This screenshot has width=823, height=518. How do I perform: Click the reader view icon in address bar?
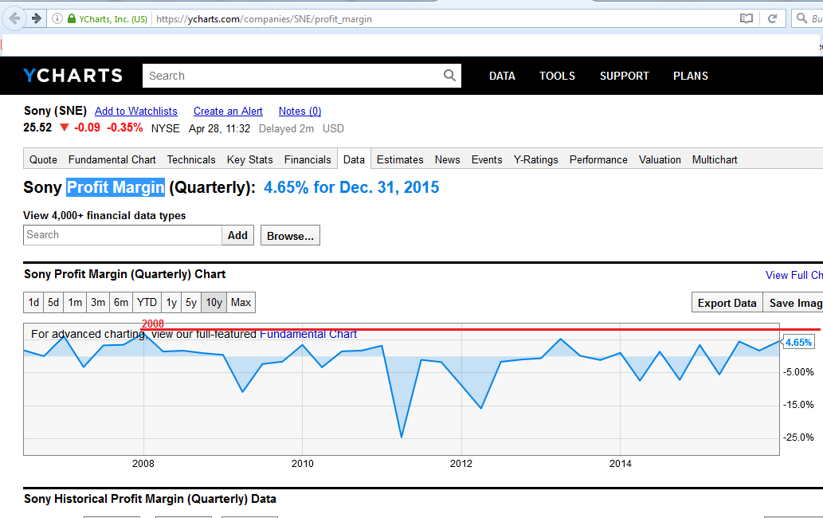point(746,18)
